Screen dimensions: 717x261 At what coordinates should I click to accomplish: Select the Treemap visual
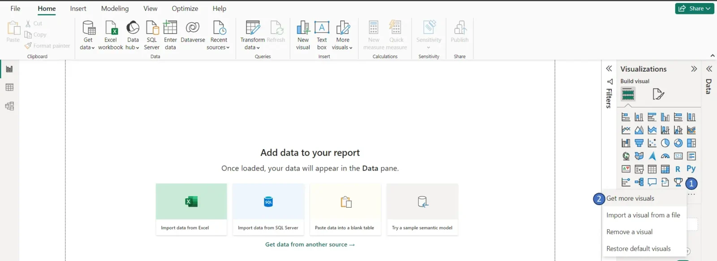pyautogui.click(x=691, y=143)
